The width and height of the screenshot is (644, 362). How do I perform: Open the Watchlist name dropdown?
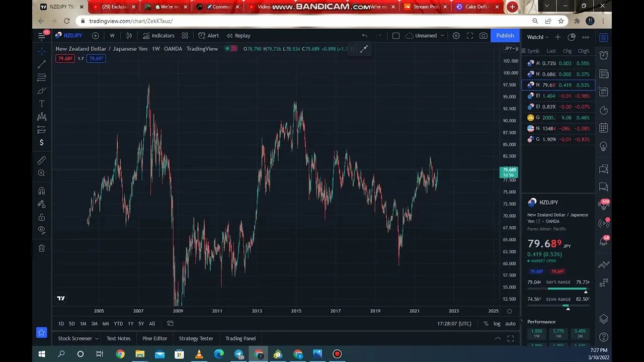(537, 37)
